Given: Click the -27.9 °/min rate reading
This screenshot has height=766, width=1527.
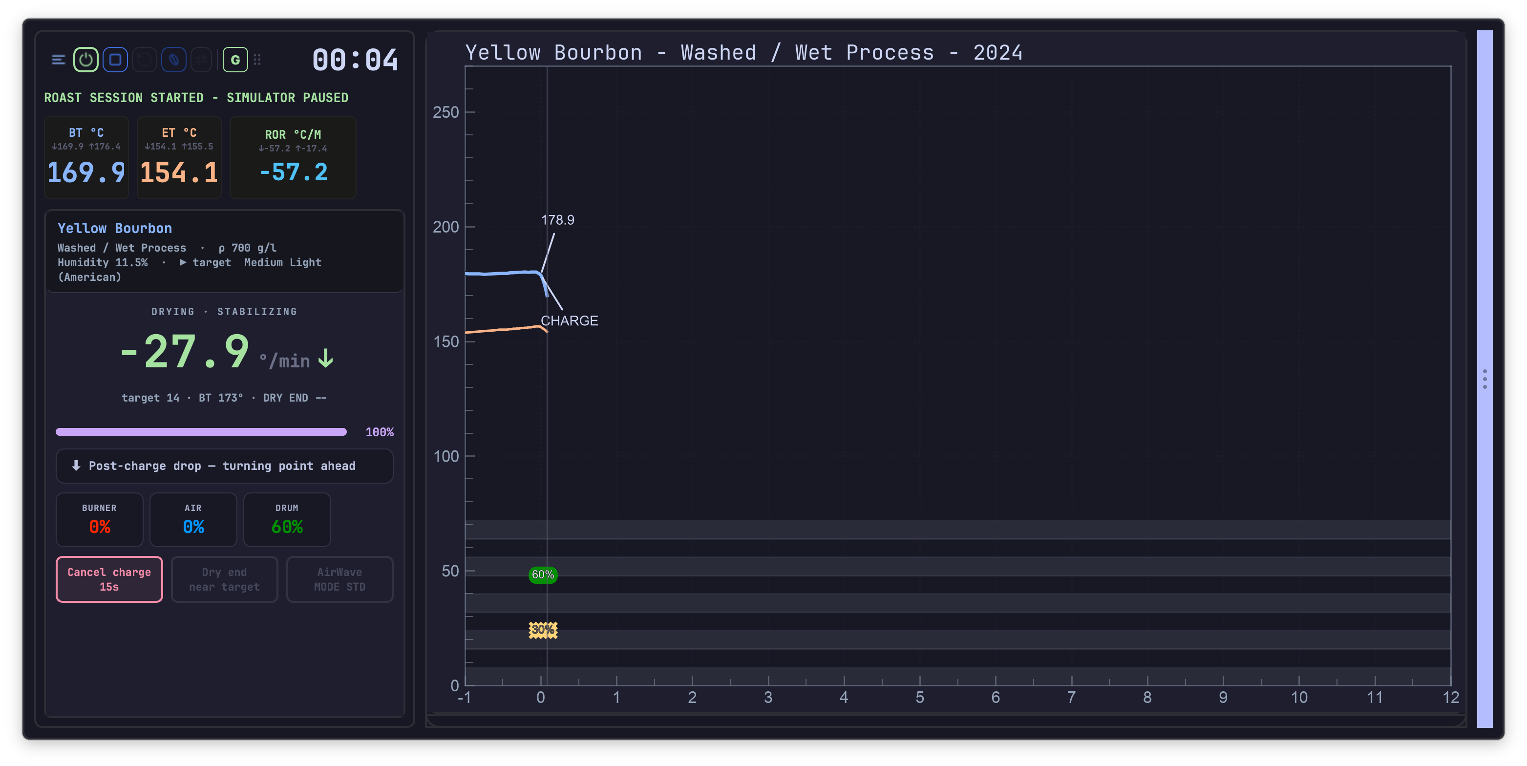Looking at the screenshot, I should click(227, 352).
